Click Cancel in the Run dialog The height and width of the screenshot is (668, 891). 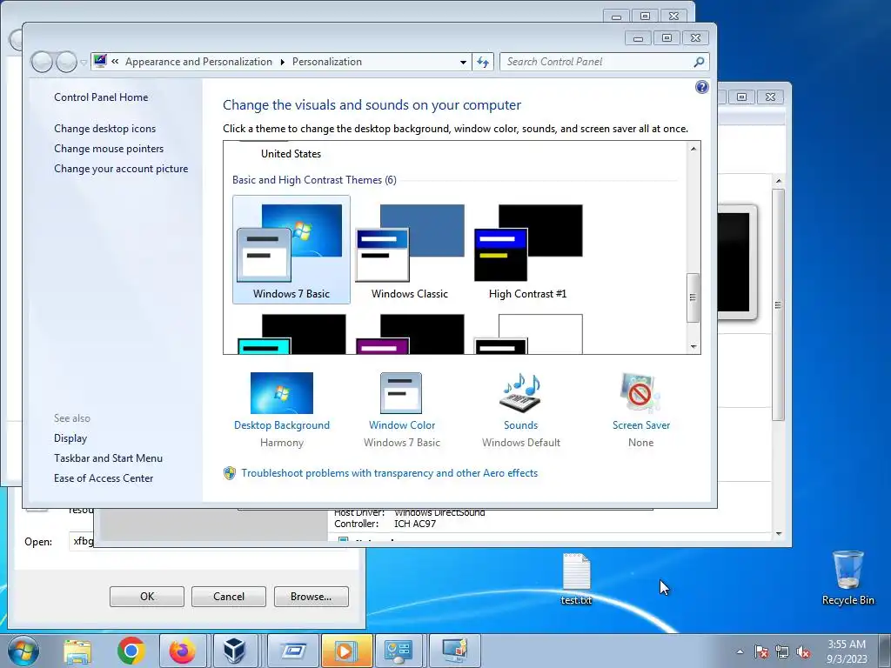click(x=229, y=597)
